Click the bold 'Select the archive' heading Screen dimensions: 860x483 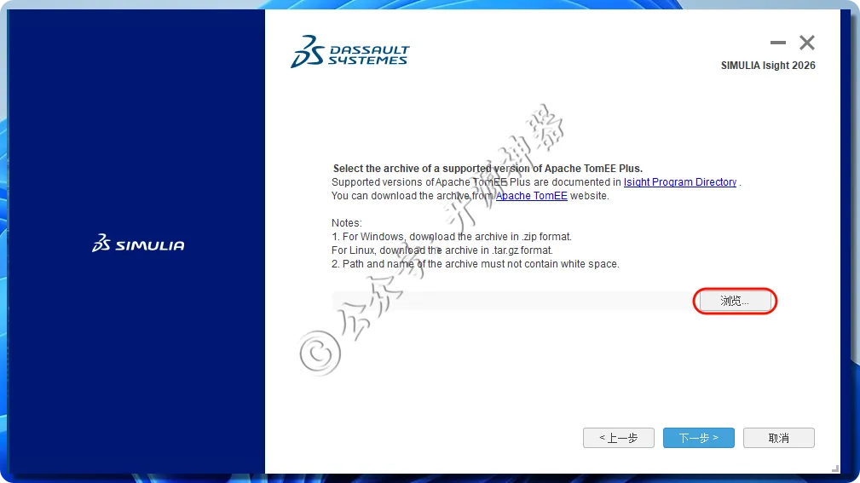pos(488,169)
